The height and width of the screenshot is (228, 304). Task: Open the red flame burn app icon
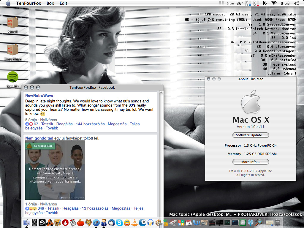[x=65, y=223]
